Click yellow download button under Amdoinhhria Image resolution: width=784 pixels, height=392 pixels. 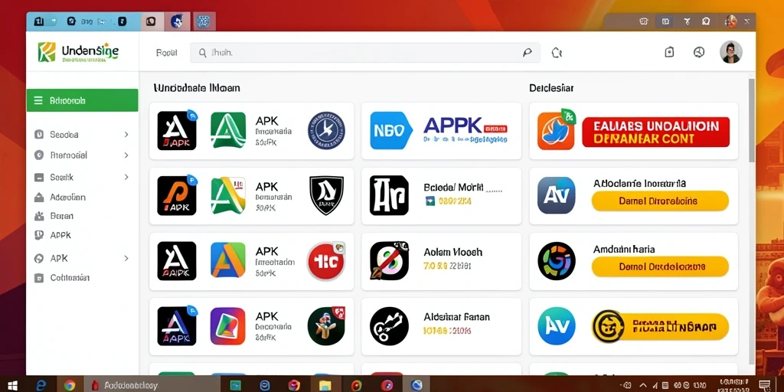pyautogui.click(x=660, y=266)
